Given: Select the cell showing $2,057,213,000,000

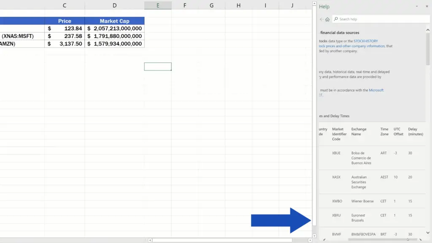Looking at the screenshot, I should 114,28.
